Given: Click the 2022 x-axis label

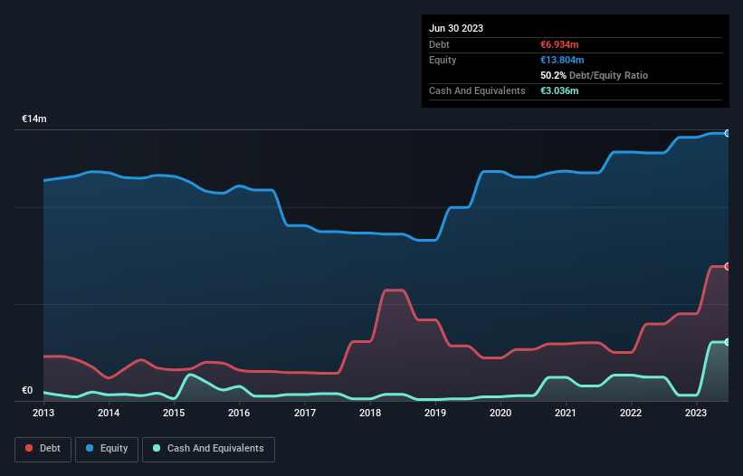Looking at the screenshot, I should click(631, 413).
